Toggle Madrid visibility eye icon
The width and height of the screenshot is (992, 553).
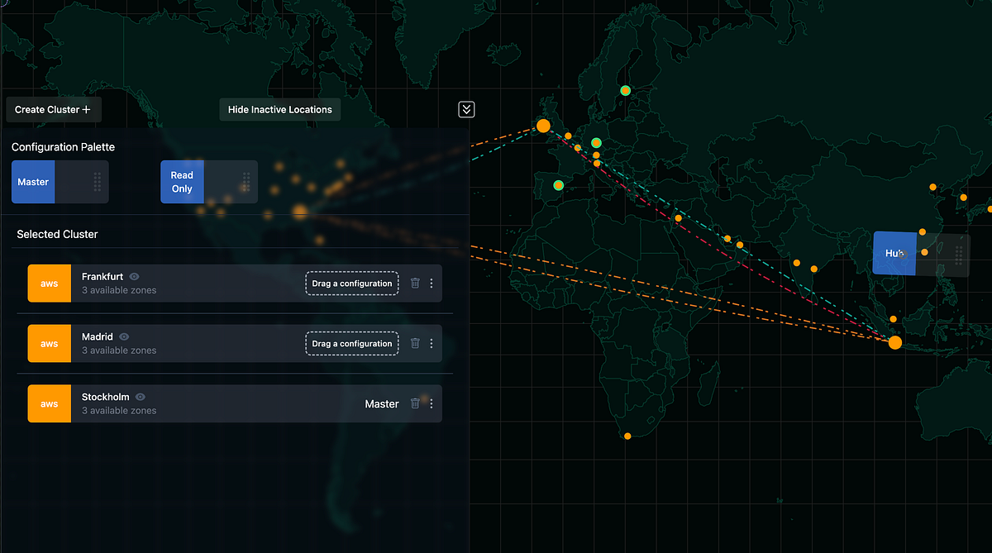pyautogui.click(x=124, y=337)
